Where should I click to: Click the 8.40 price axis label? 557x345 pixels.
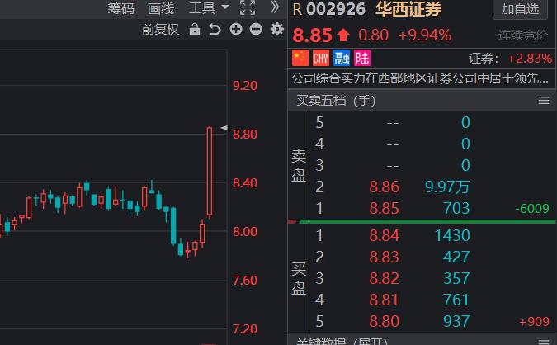pos(245,183)
